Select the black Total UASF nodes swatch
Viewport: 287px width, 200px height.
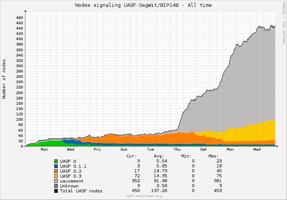(56, 191)
